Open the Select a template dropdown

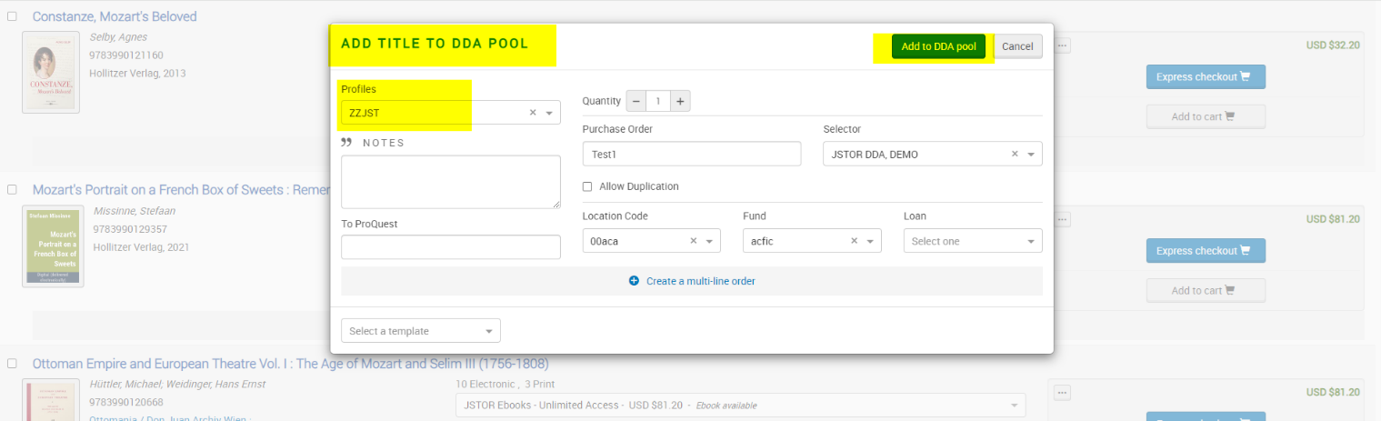(x=421, y=331)
